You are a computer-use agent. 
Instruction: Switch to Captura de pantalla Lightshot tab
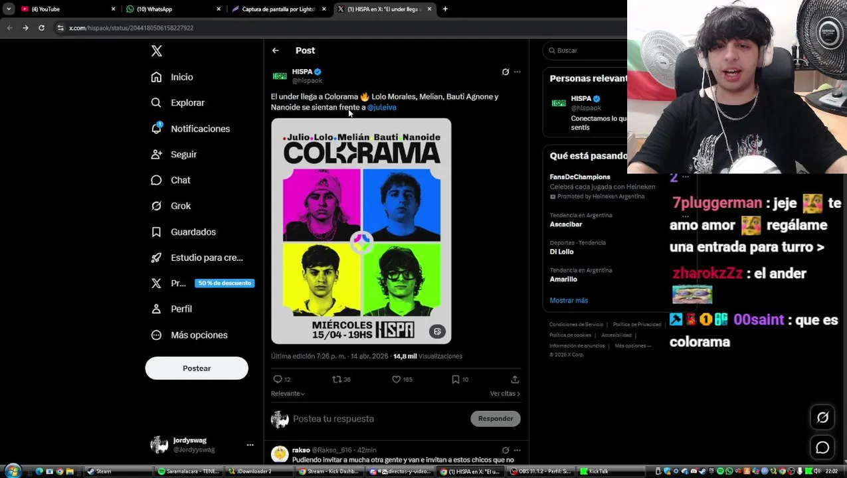pos(279,9)
